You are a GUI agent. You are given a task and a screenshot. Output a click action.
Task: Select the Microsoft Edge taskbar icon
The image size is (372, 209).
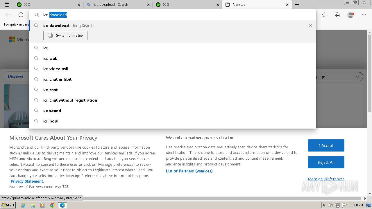pyautogui.click(x=62, y=205)
